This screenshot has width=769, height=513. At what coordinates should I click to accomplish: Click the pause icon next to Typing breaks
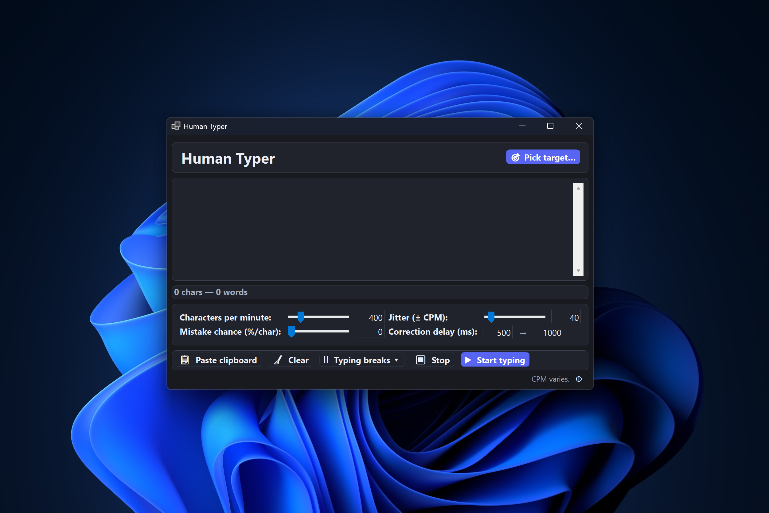point(326,359)
